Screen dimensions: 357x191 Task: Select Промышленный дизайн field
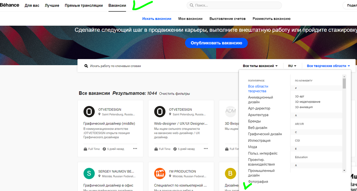point(261,173)
